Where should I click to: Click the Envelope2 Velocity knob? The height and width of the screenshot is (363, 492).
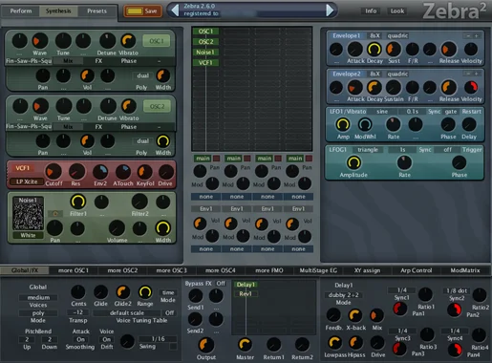pos(471,88)
